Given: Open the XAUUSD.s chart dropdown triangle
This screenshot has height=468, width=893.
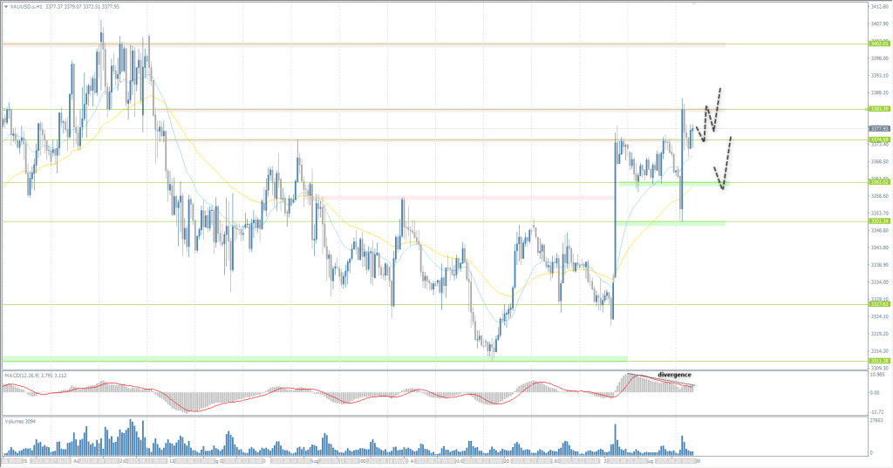Looking at the screenshot, I should [5, 3].
